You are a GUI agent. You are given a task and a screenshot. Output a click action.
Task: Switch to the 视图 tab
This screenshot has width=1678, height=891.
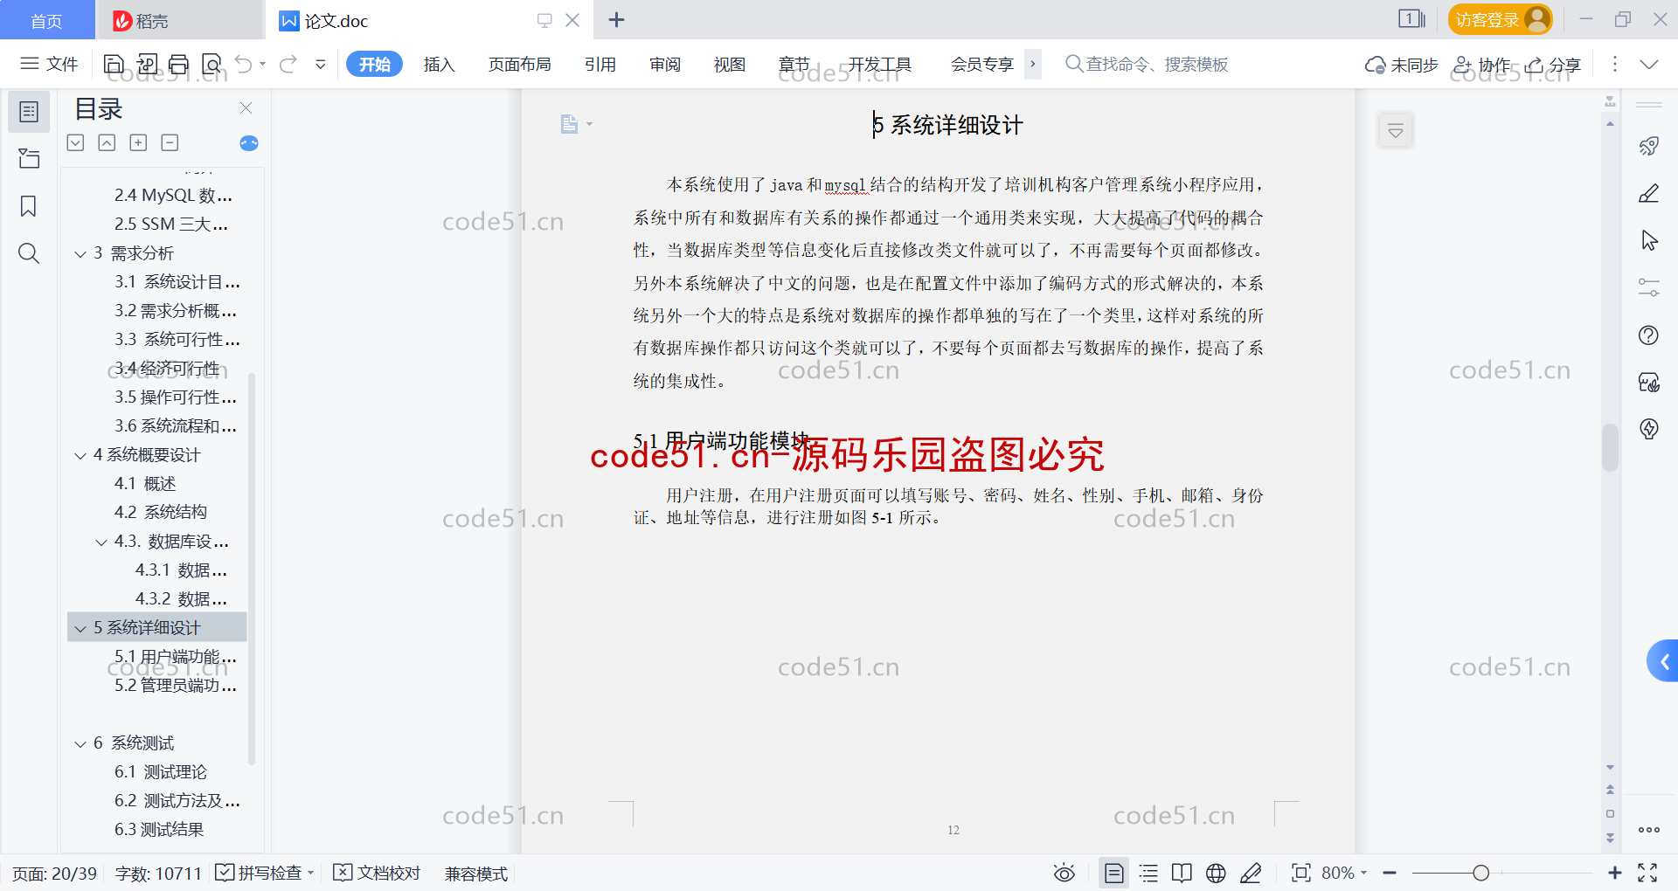[x=730, y=64]
